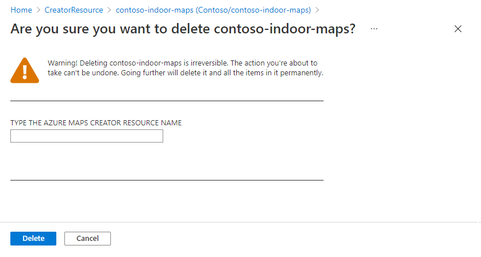Click the 'TYPE THE AZURE MAPS CREATOR RESOURCE NAME' label
Image resolution: width=481 pixels, height=257 pixels.
click(x=96, y=123)
